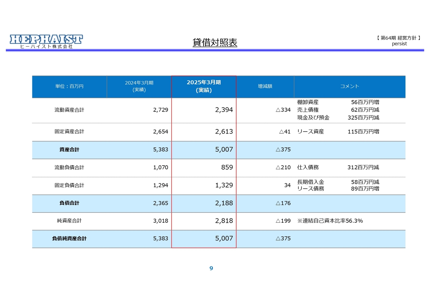Click the HEPHAIST company logo
The image size is (430, 304).
tap(46, 42)
